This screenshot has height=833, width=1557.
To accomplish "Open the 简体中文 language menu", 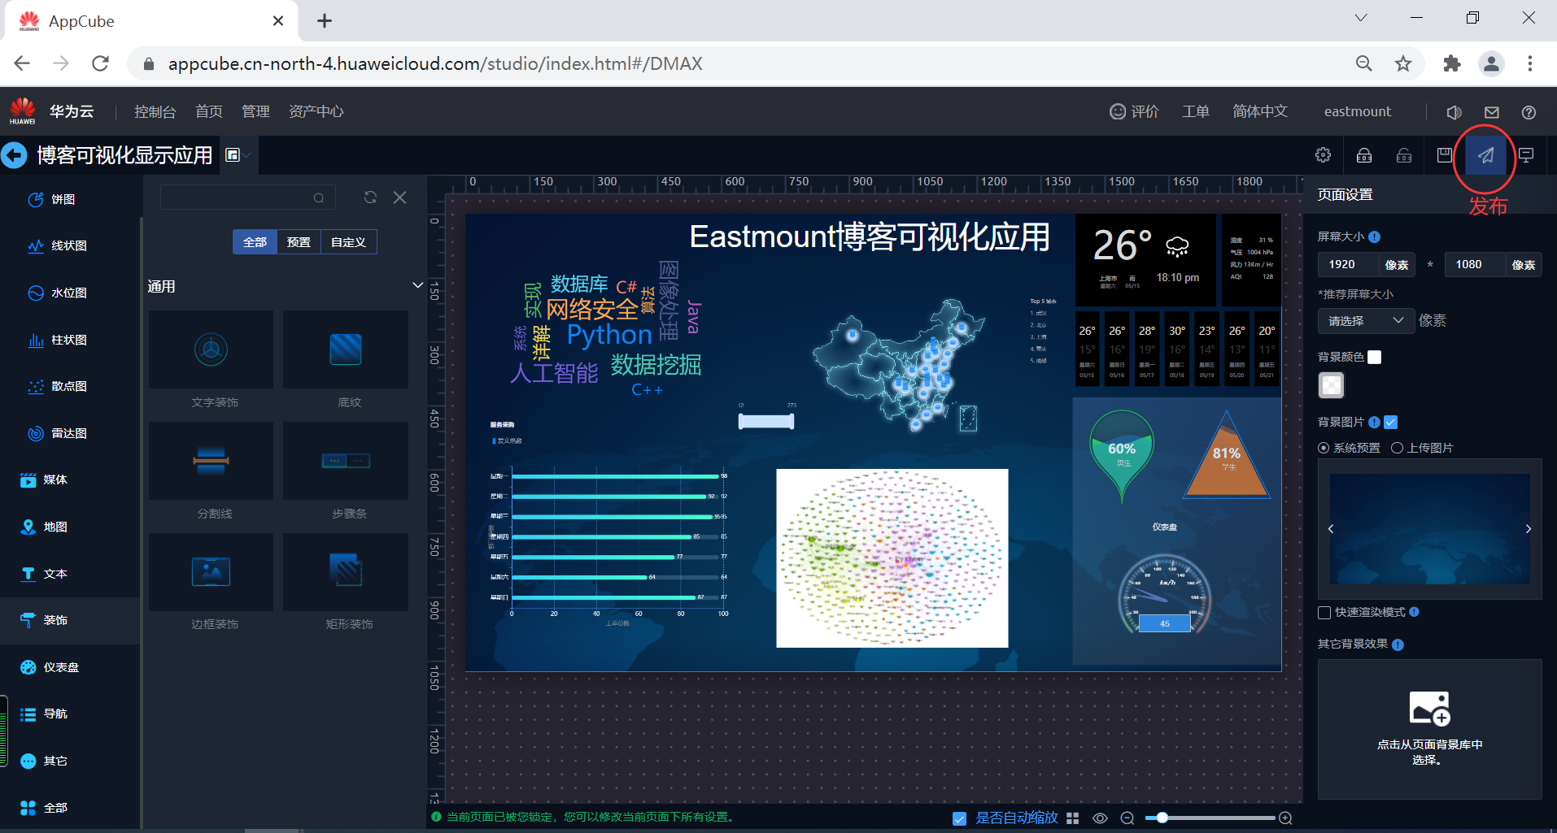I will (x=1260, y=111).
